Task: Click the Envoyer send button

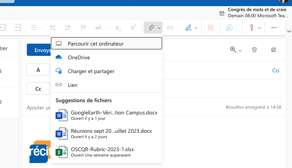Action: click(39, 50)
